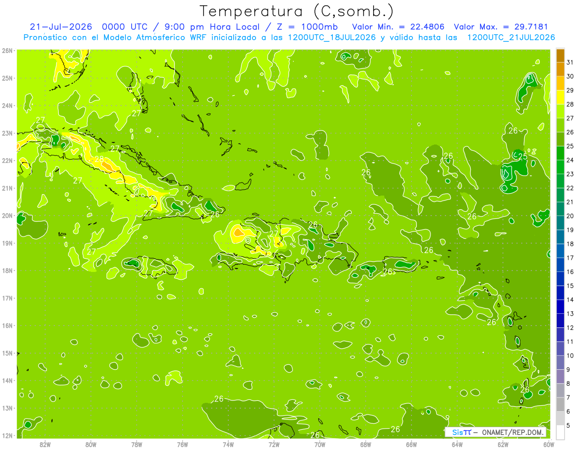This screenshot has height=451, width=583.
Task: Click the yellow legend swatch between 28 and 29
Action: (560, 97)
